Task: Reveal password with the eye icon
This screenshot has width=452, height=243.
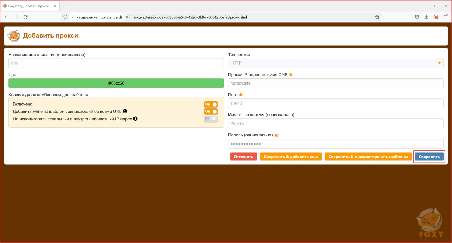Action: [276, 135]
